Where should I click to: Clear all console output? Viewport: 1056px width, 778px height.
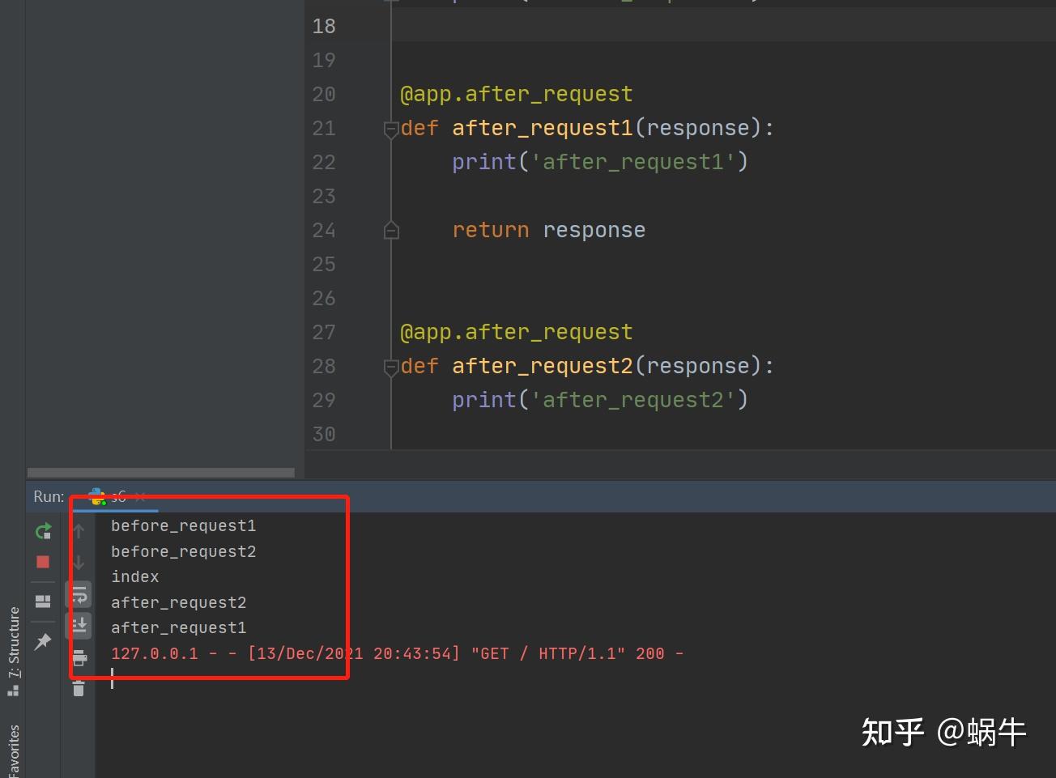click(79, 689)
